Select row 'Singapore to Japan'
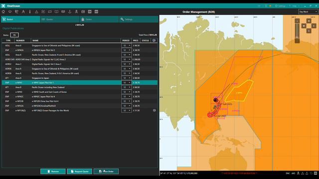The width and height of the screenshot is (319, 179). 80,78
